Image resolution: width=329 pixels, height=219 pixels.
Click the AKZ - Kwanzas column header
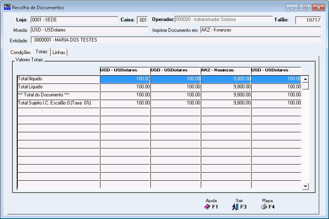(x=225, y=70)
